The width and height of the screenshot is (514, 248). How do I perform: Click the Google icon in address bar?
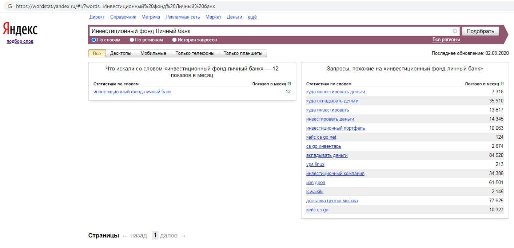(10, 6)
